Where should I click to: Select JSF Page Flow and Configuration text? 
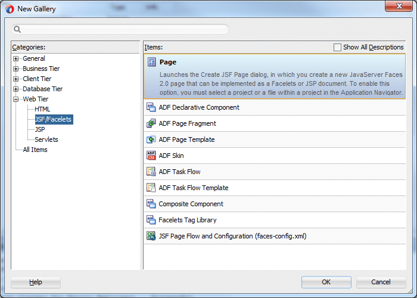(233, 236)
